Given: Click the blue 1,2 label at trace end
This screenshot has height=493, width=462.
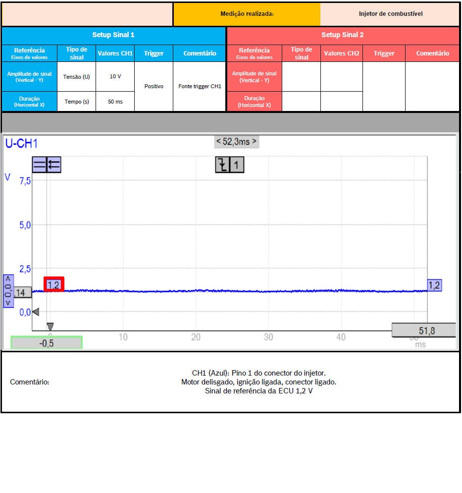Looking at the screenshot, I should pos(434,285).
